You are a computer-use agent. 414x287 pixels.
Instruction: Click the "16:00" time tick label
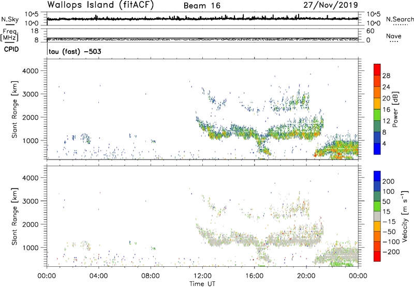[254, 276]
